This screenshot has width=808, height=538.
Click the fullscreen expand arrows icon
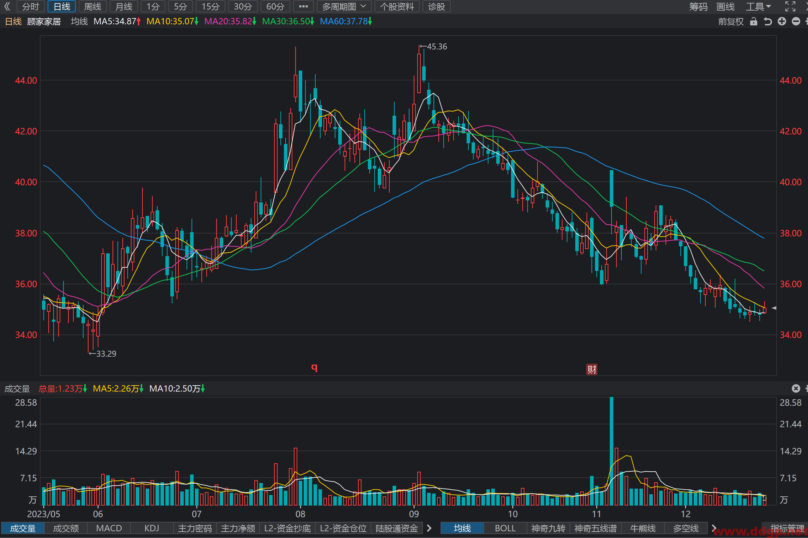pos(790,6)
